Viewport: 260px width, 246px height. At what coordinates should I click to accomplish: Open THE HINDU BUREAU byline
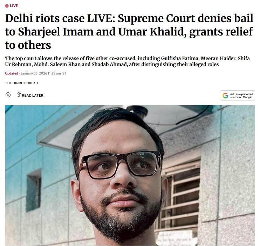coord(21,83)
